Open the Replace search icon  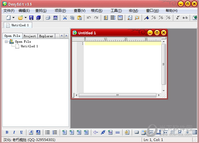(137, 18)
